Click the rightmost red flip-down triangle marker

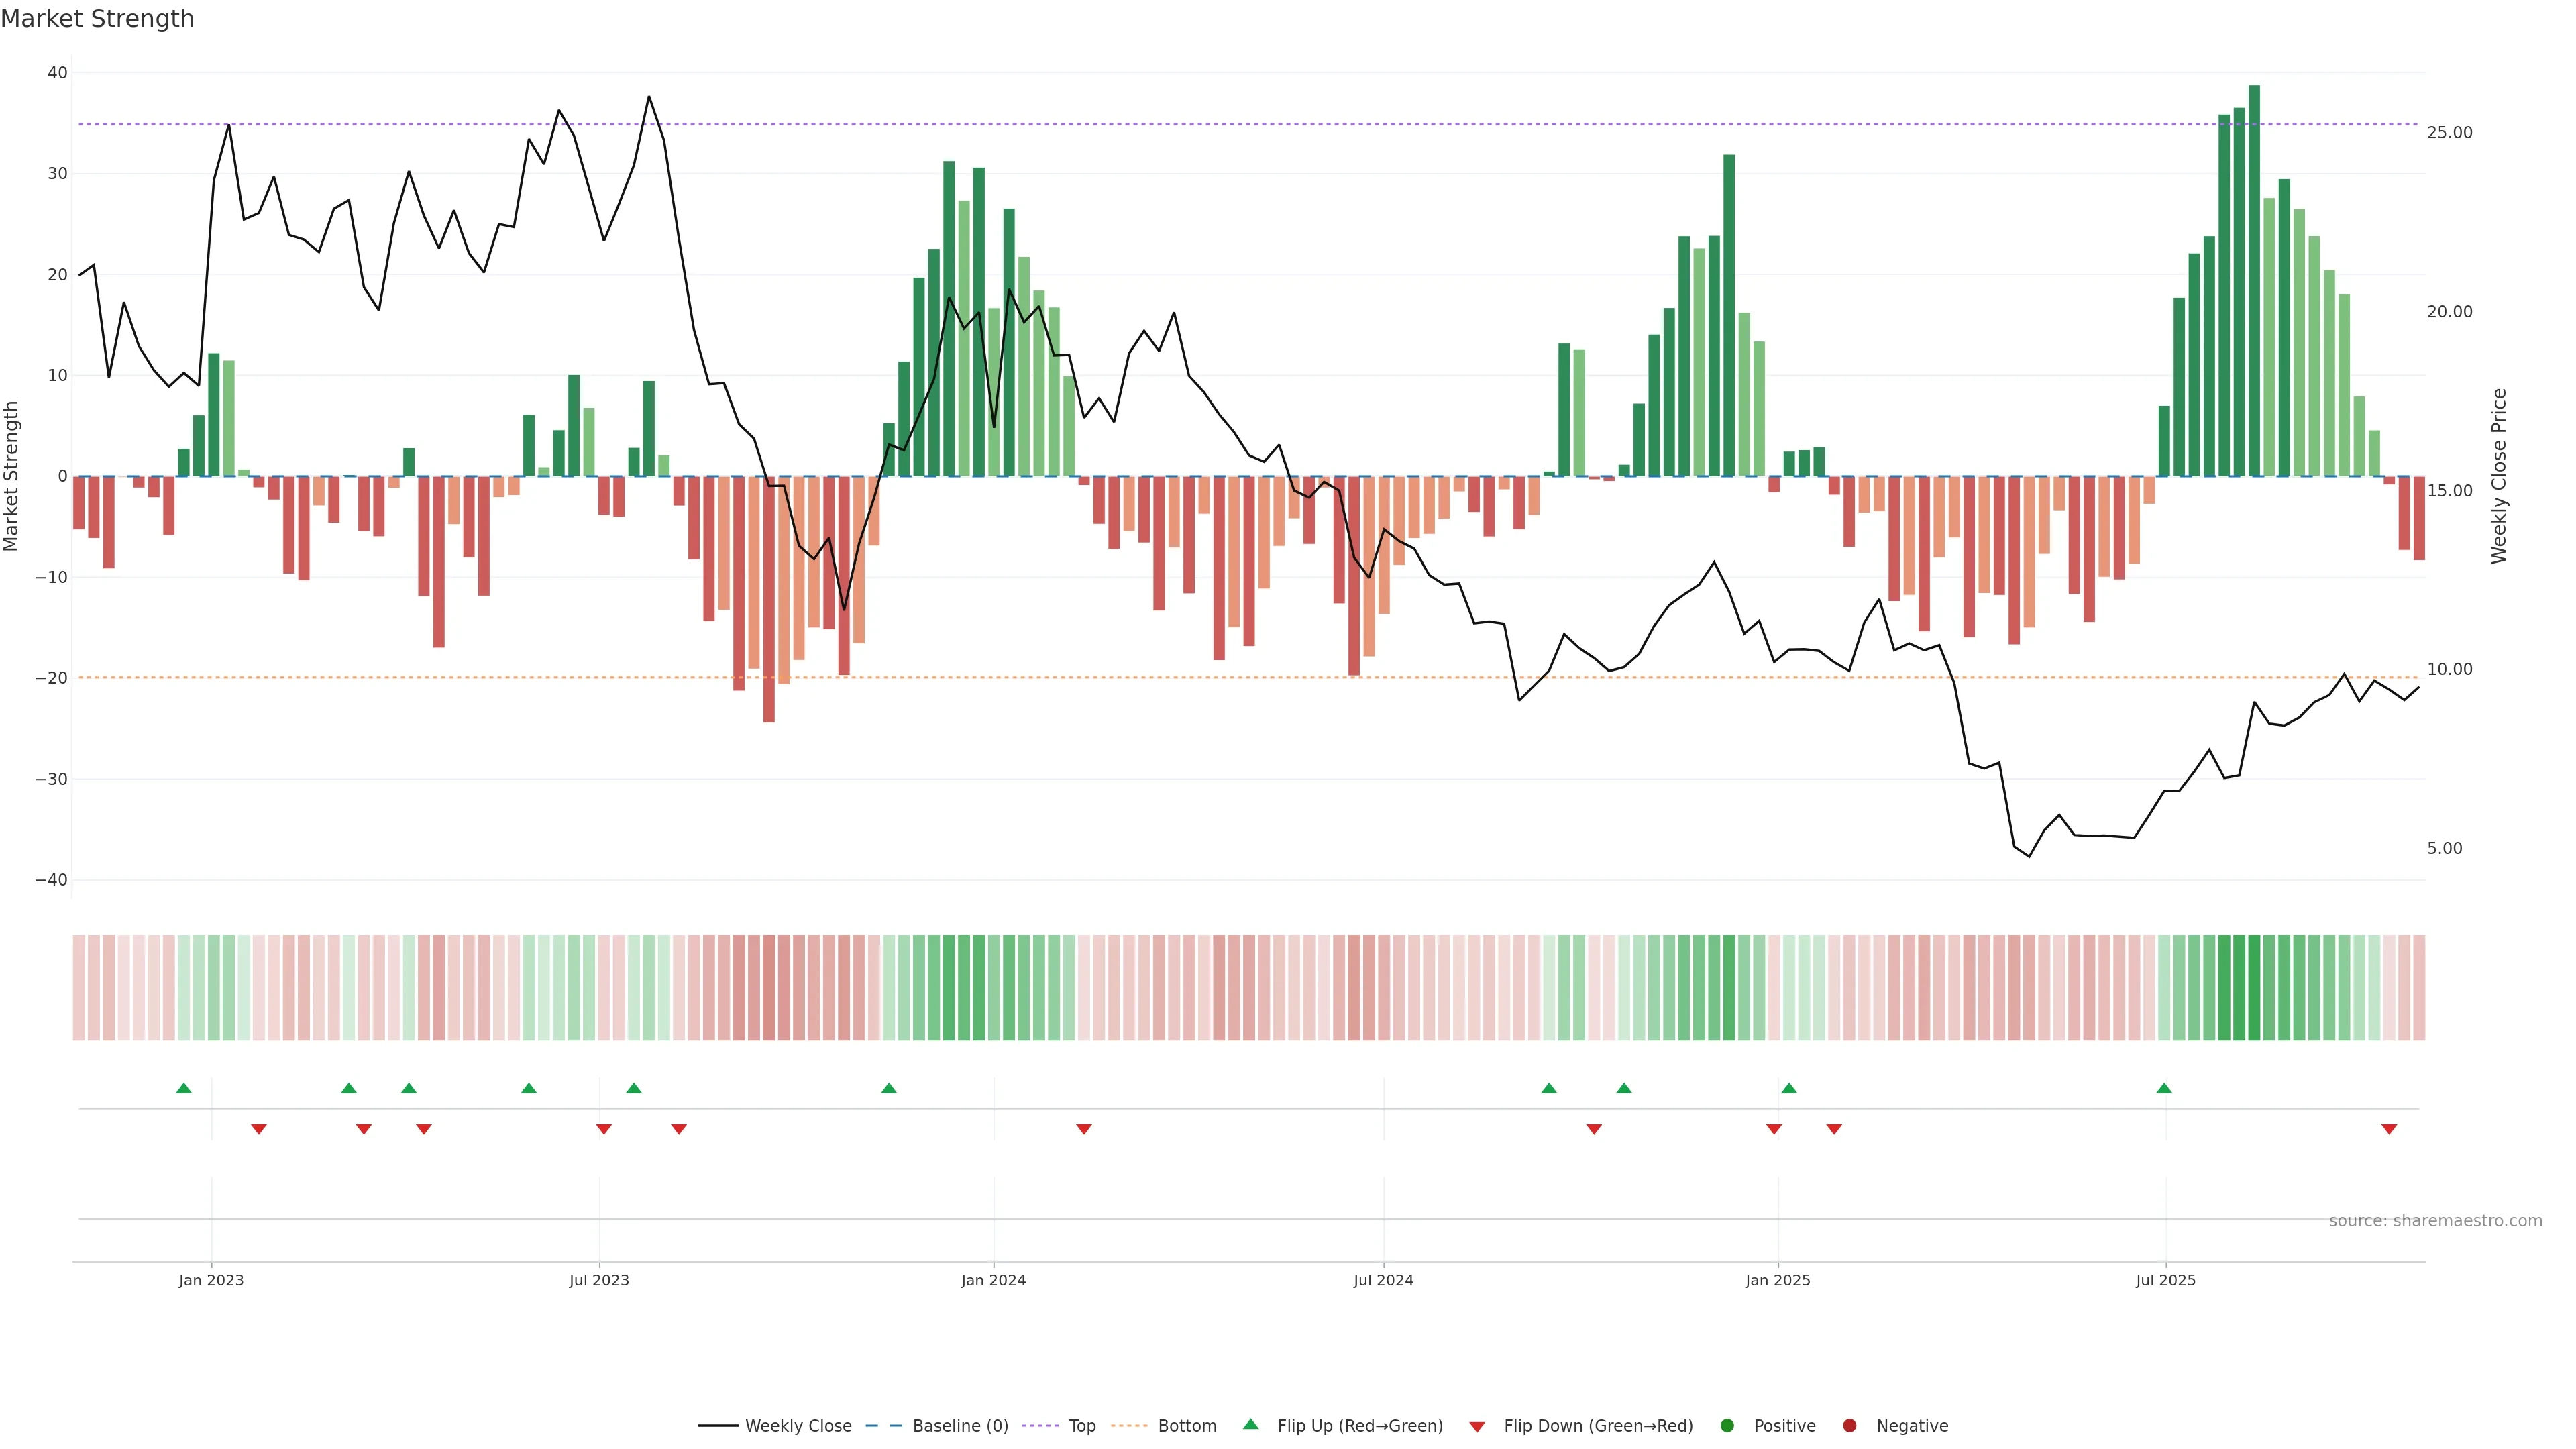pyautogui.click(x=2389, y=1129)
